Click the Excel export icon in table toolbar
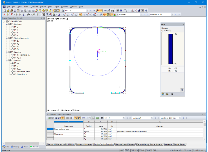Viewport: 208px width, 152px height. pyautogui.click(x=97, y=118)
